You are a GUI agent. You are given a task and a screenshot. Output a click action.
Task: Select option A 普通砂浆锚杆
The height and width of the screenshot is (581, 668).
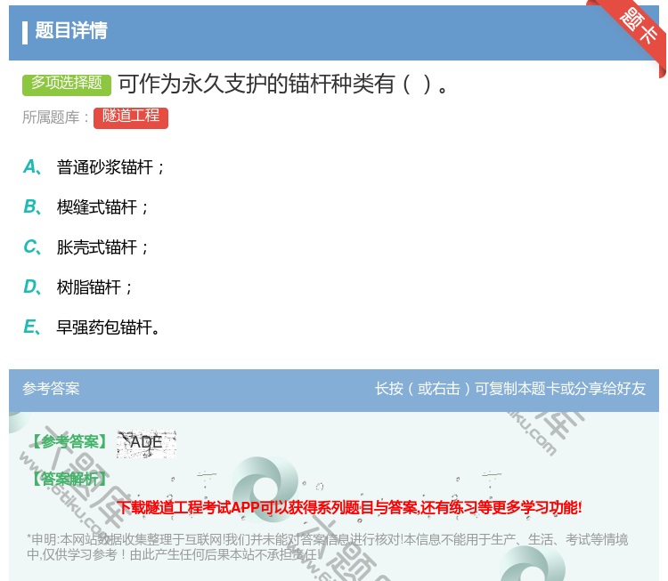click(x=110, y=167)
